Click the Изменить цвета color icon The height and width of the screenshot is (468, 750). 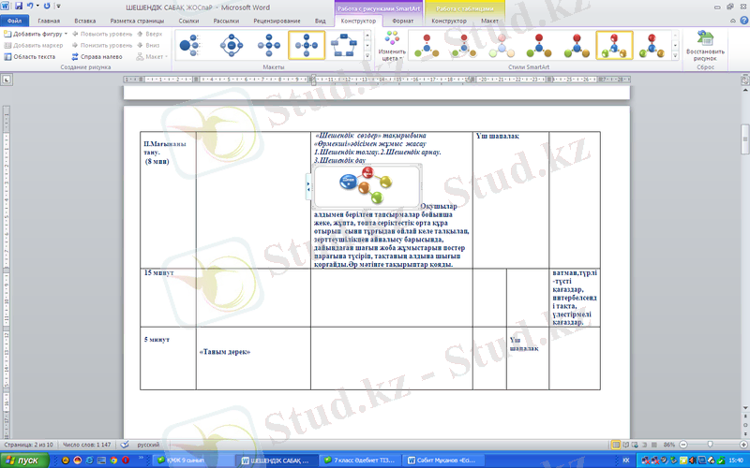pos(392,46)
